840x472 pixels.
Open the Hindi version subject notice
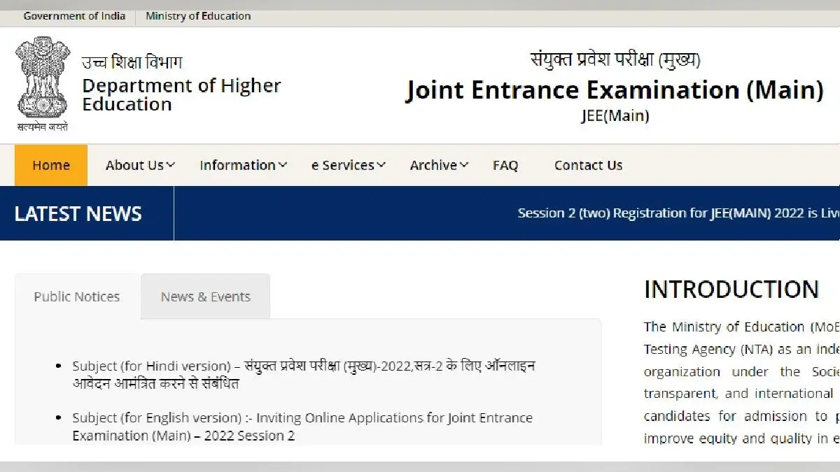pos(303,375)
